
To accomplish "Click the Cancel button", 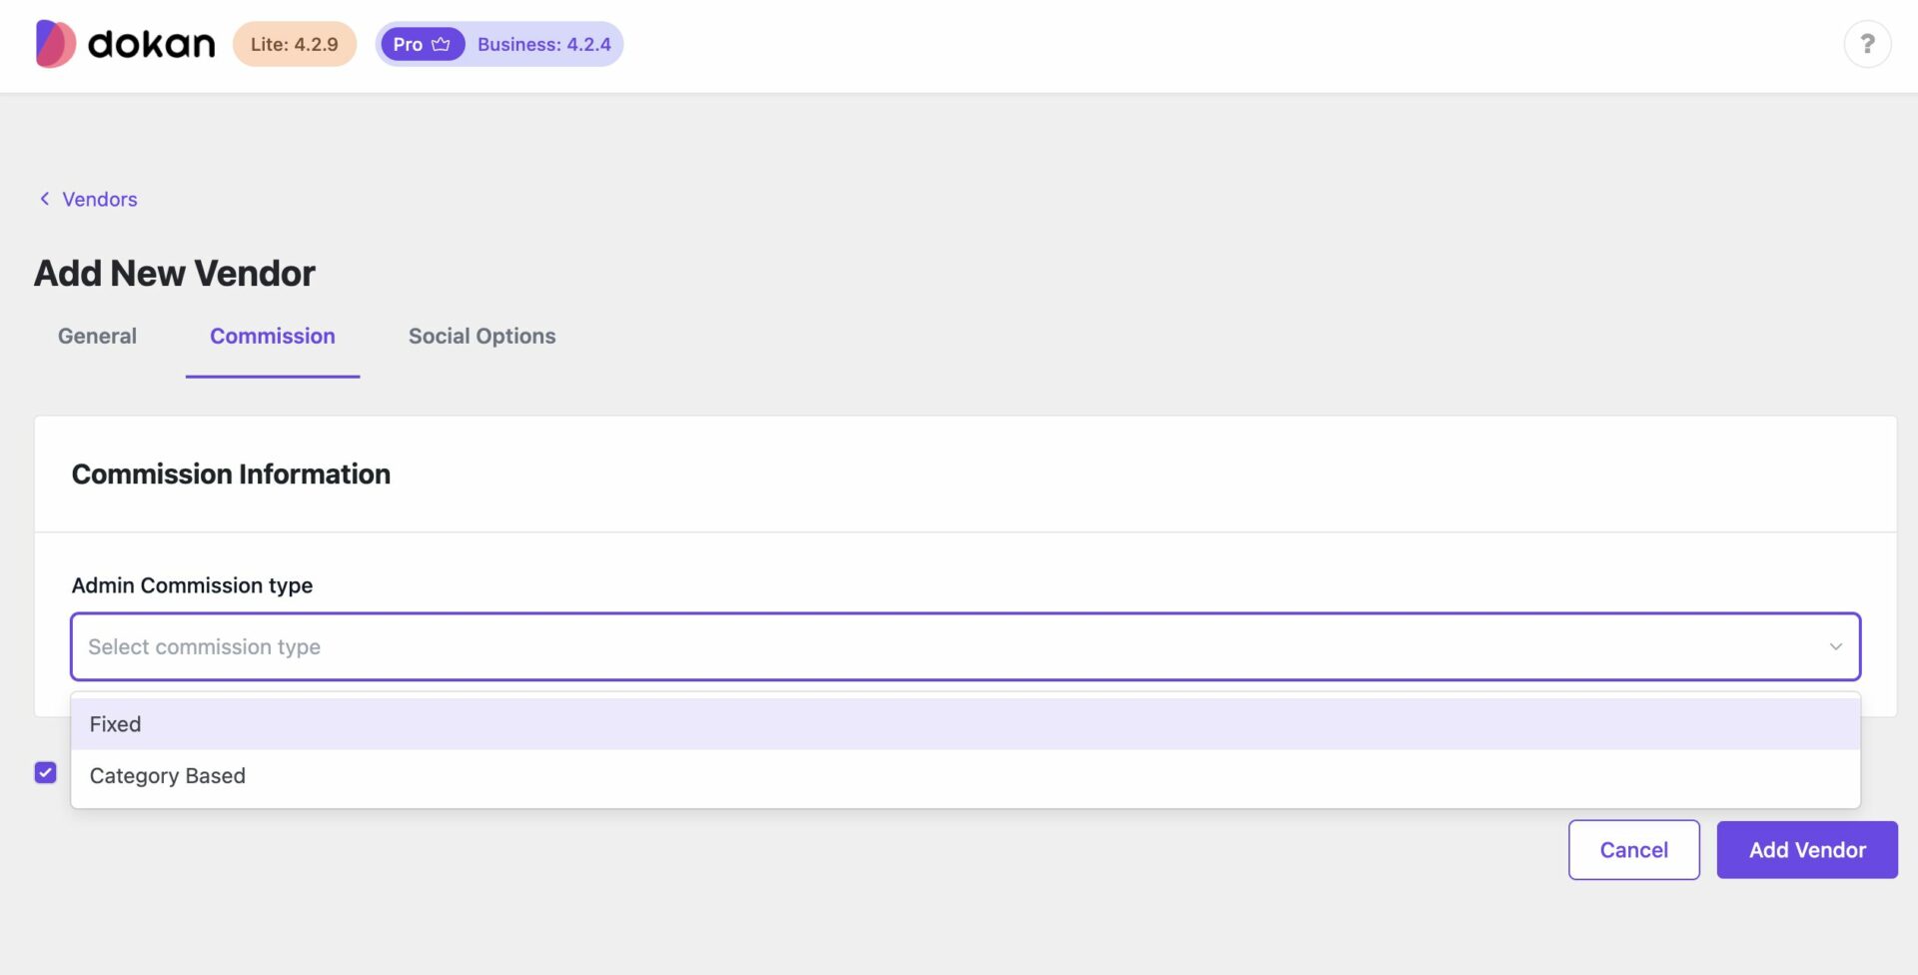I will pyautogui.click(x=1633, y=849).
